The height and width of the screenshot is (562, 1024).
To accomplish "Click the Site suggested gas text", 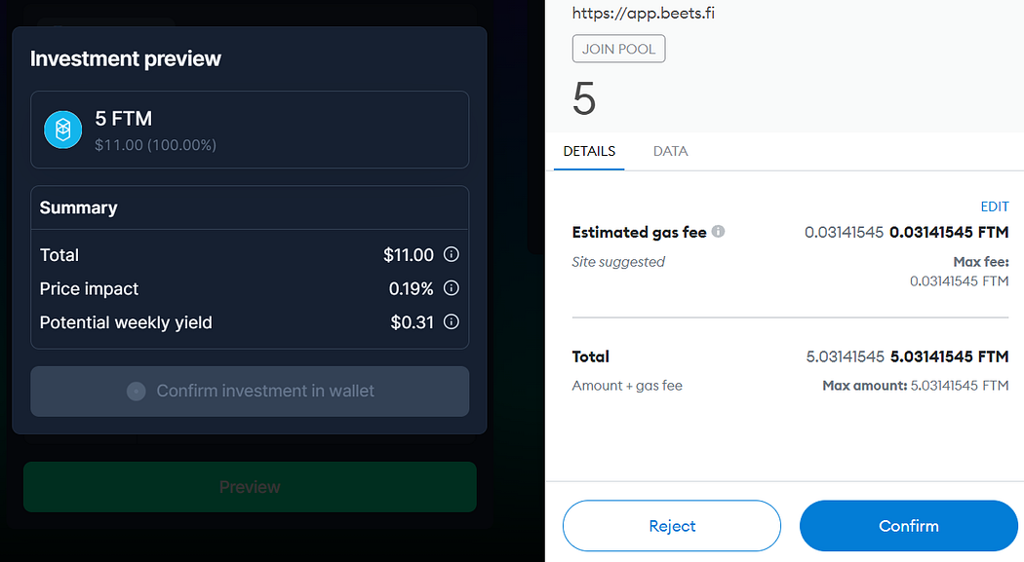I will 618,262.
